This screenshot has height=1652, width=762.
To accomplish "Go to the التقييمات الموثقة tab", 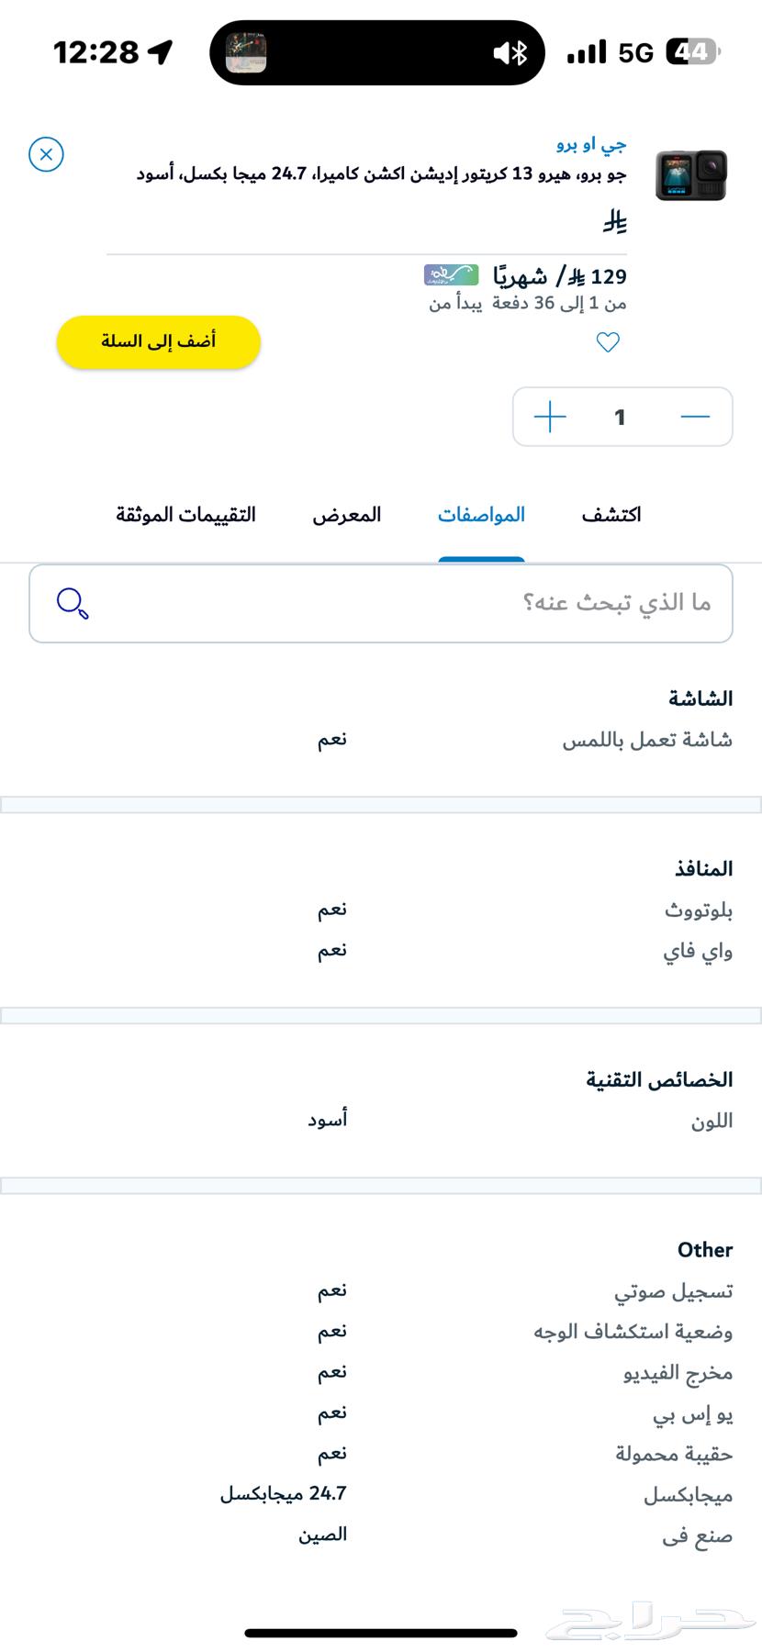I will [x=185, y=514].
